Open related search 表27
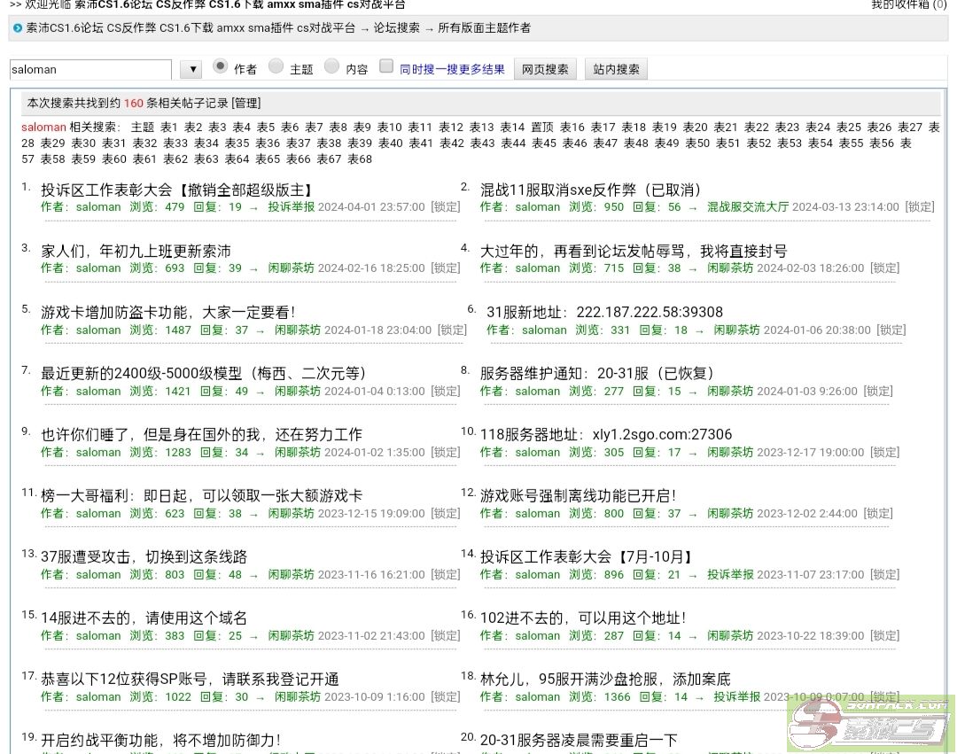Viewport: 957px width, 754px height. click(x=909, y=127)
